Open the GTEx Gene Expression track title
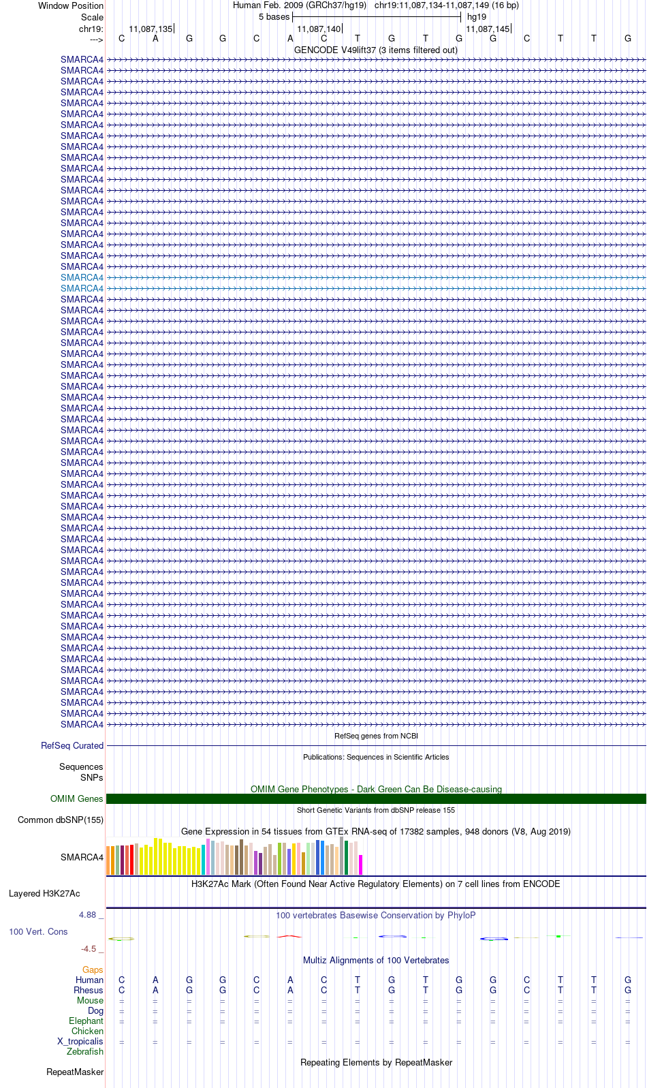This screenshot has height=1088, width=647. coord(376,832)
